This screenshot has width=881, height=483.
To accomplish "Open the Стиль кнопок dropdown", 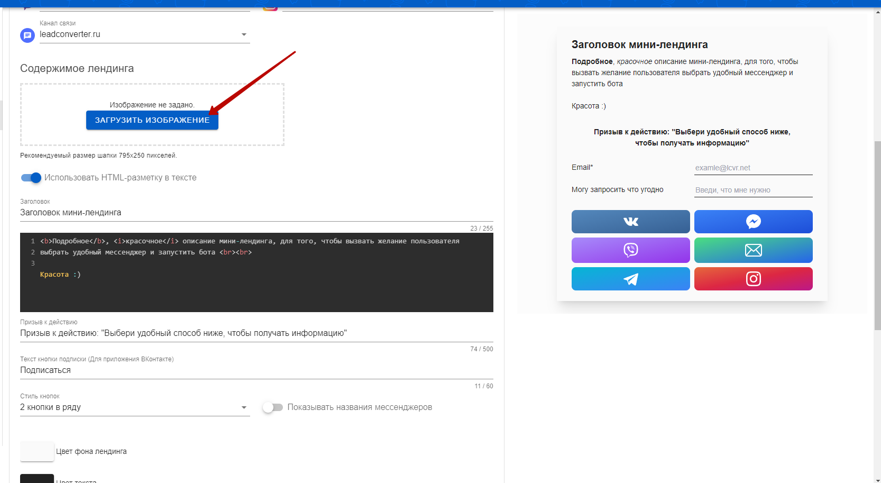I will pyautogui.click(x=135, y=407).
